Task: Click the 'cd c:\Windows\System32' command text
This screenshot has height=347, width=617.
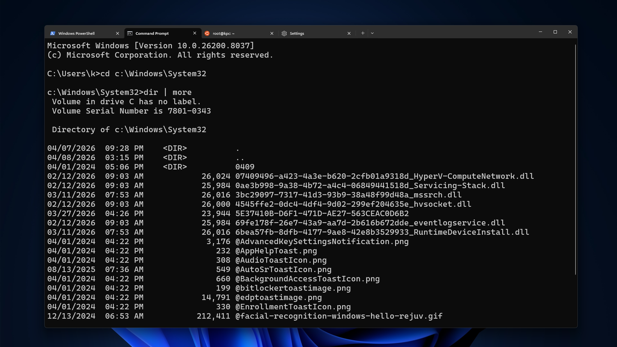Action: 153,74
